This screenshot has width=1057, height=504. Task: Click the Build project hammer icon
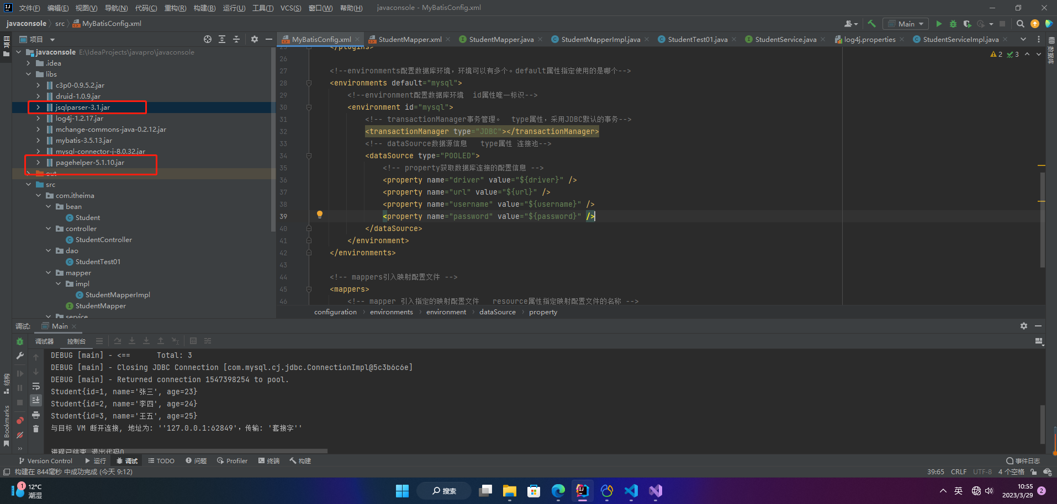click(x=871, y=24)
